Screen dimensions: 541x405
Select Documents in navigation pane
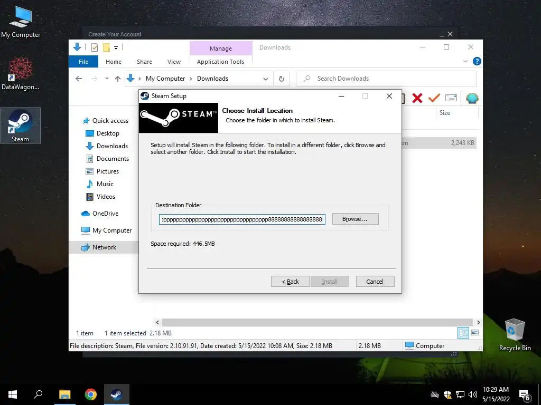point(107,158)
